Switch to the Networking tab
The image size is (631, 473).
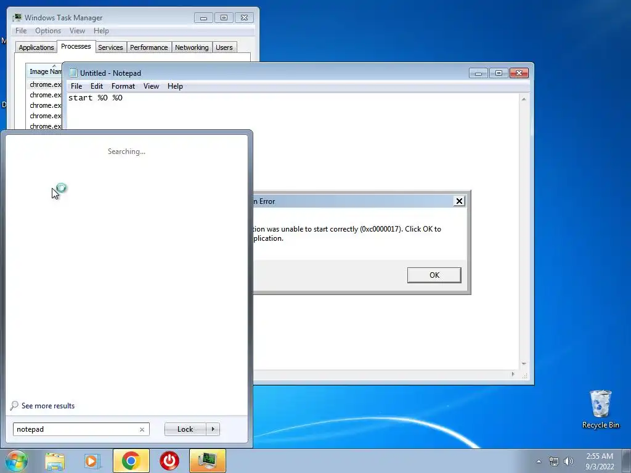[192, 47]
